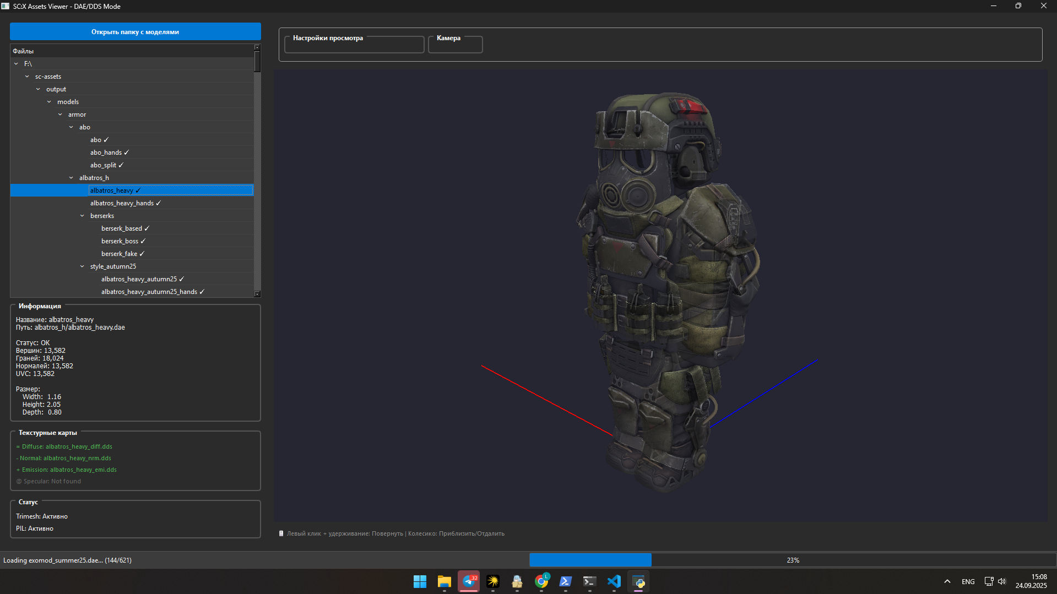Click the Открыть папку с моделями button
Image resolution: width=1057 pixels, height=594 pixels.
[x=135, y=32]
